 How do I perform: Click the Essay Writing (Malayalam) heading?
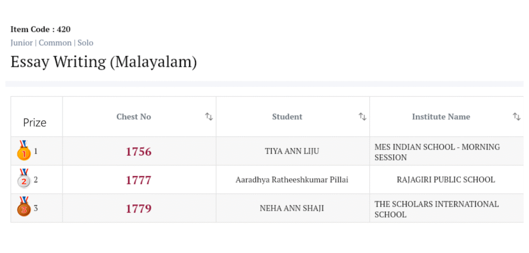(x=103, y=62)
